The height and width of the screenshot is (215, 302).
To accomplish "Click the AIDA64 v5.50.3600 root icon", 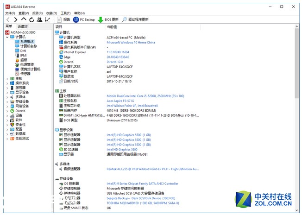I will tap(7, 32).
